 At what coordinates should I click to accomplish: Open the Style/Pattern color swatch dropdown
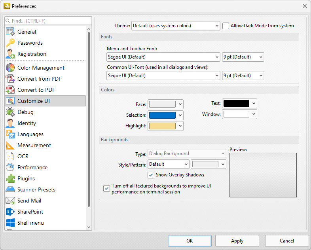pos(209,164)
